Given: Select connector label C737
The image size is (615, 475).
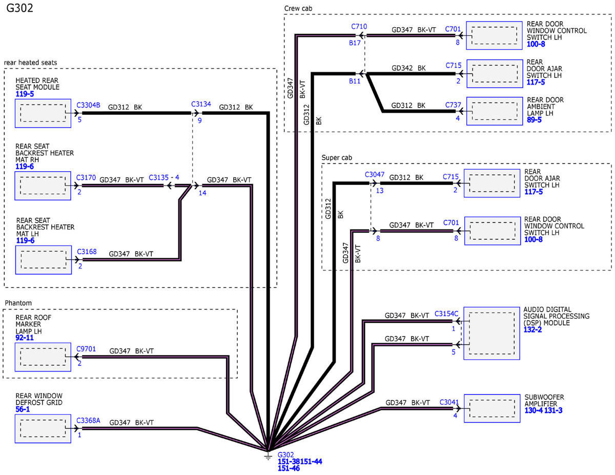Looking at the screenshot, I should [454, 104].
